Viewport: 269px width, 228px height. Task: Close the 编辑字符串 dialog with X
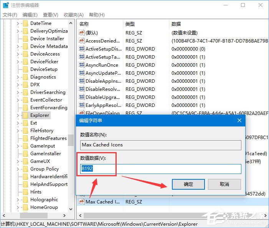239,120
